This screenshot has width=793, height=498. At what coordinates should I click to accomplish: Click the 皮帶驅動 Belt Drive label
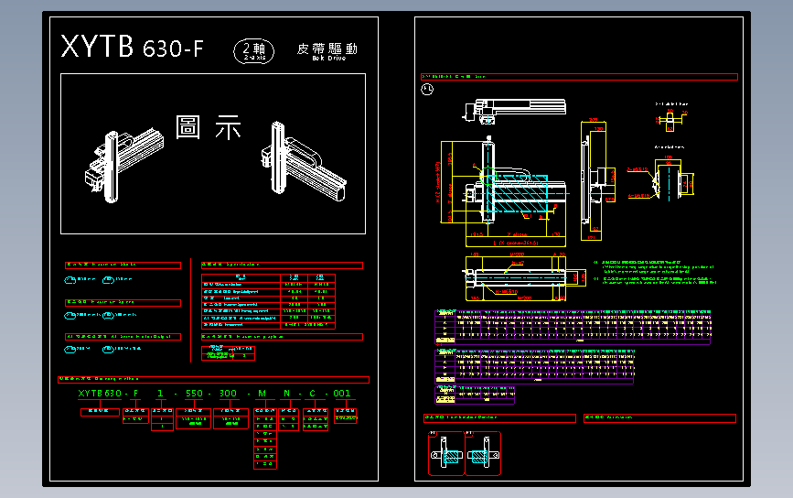coord(327,51)
